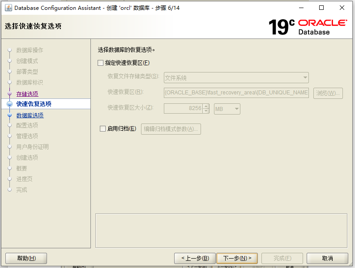Click the 快速恢复区大小(Z) label
This screenshot has height=268, width=355.
[x=131, y=107]
